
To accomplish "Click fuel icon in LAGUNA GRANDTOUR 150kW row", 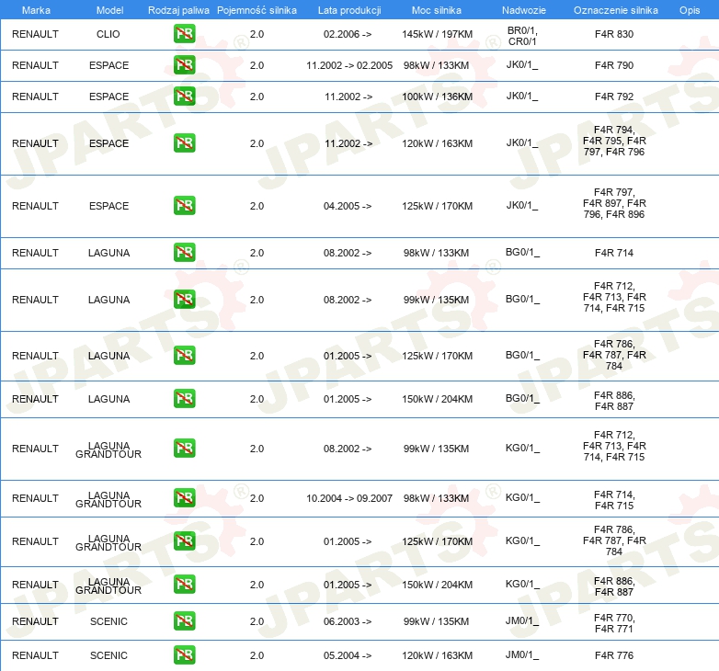I will (x=184, y=585).
